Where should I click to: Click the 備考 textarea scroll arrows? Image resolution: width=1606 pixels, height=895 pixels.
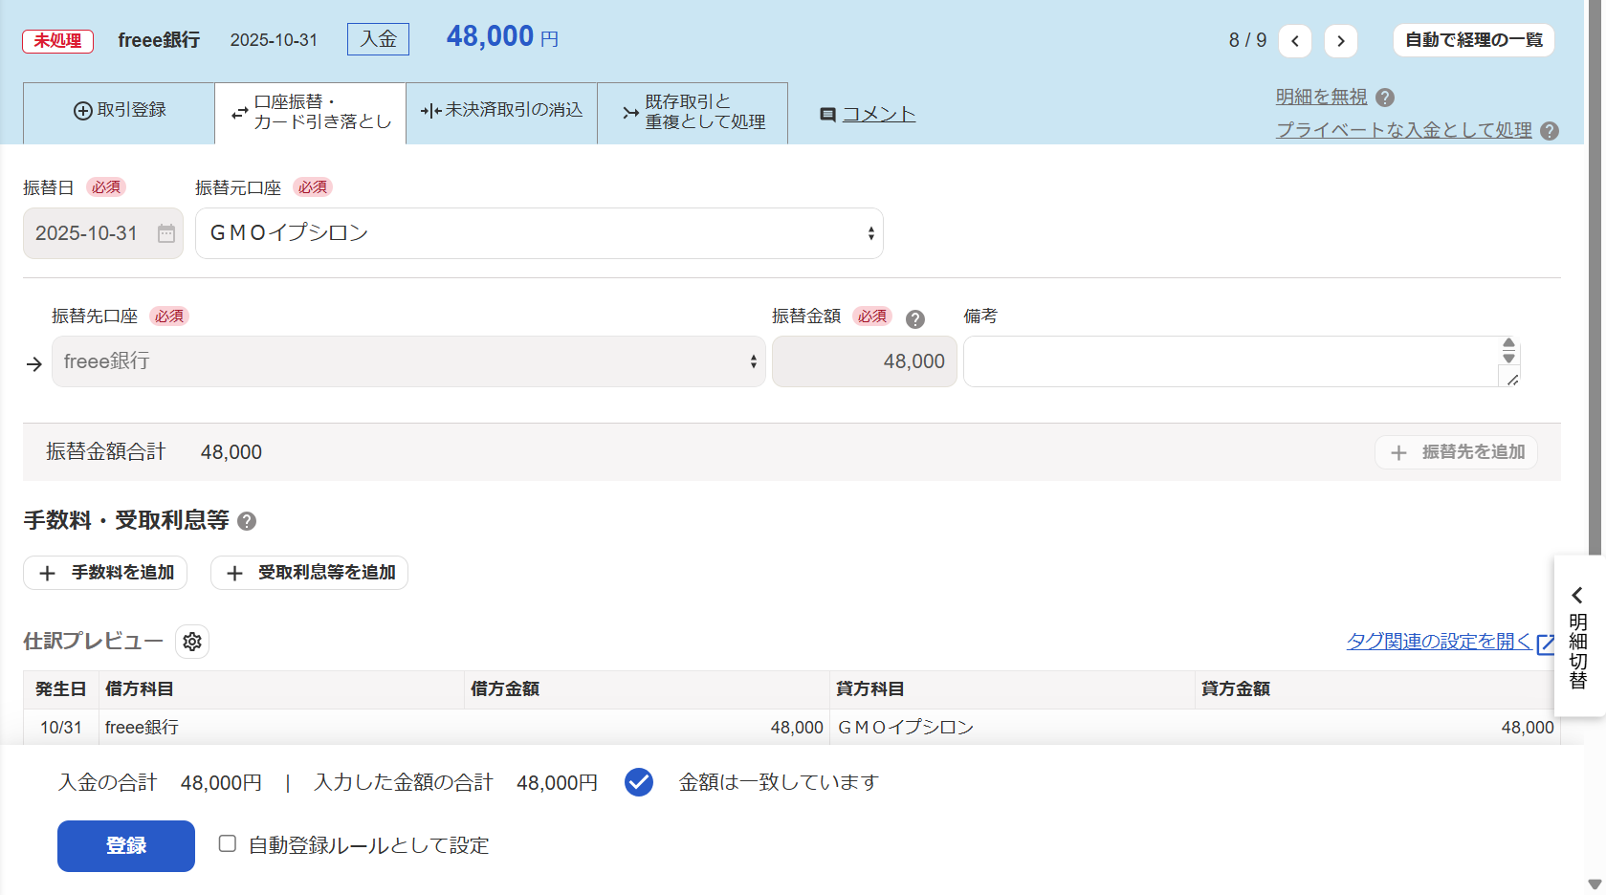click(x=1508, y=351)
